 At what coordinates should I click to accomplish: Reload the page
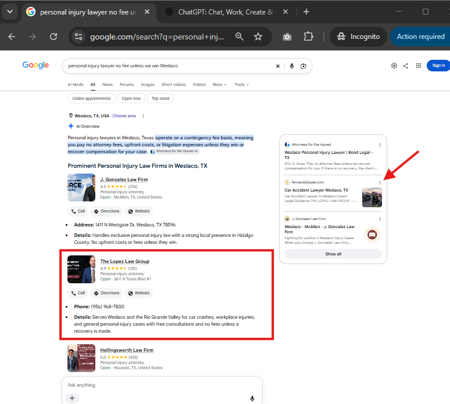(x=53, y=37)
